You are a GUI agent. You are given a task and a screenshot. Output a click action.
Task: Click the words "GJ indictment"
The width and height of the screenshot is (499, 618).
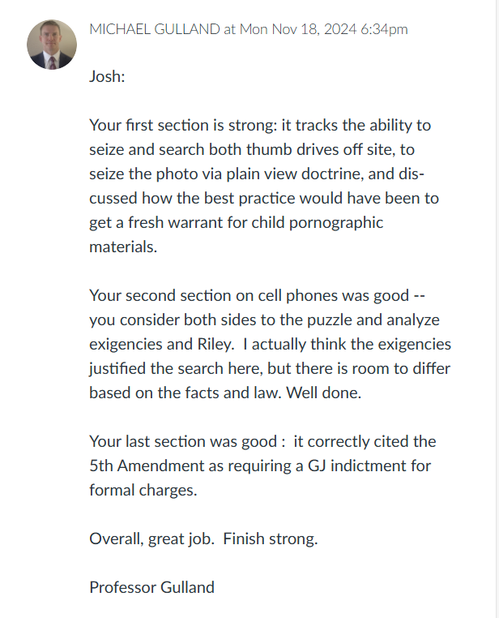pyautogui.click(x=357, y=466)
